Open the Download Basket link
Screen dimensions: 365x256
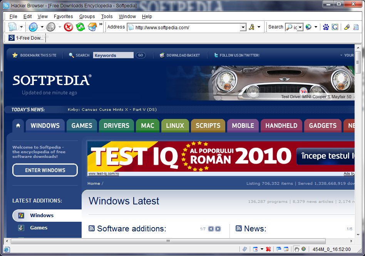[180, 55]
